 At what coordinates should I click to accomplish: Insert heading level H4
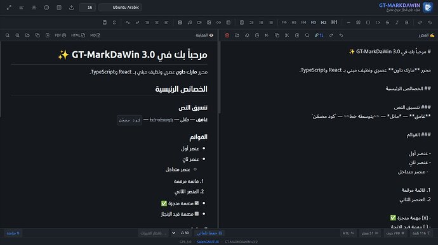(303, 22)
